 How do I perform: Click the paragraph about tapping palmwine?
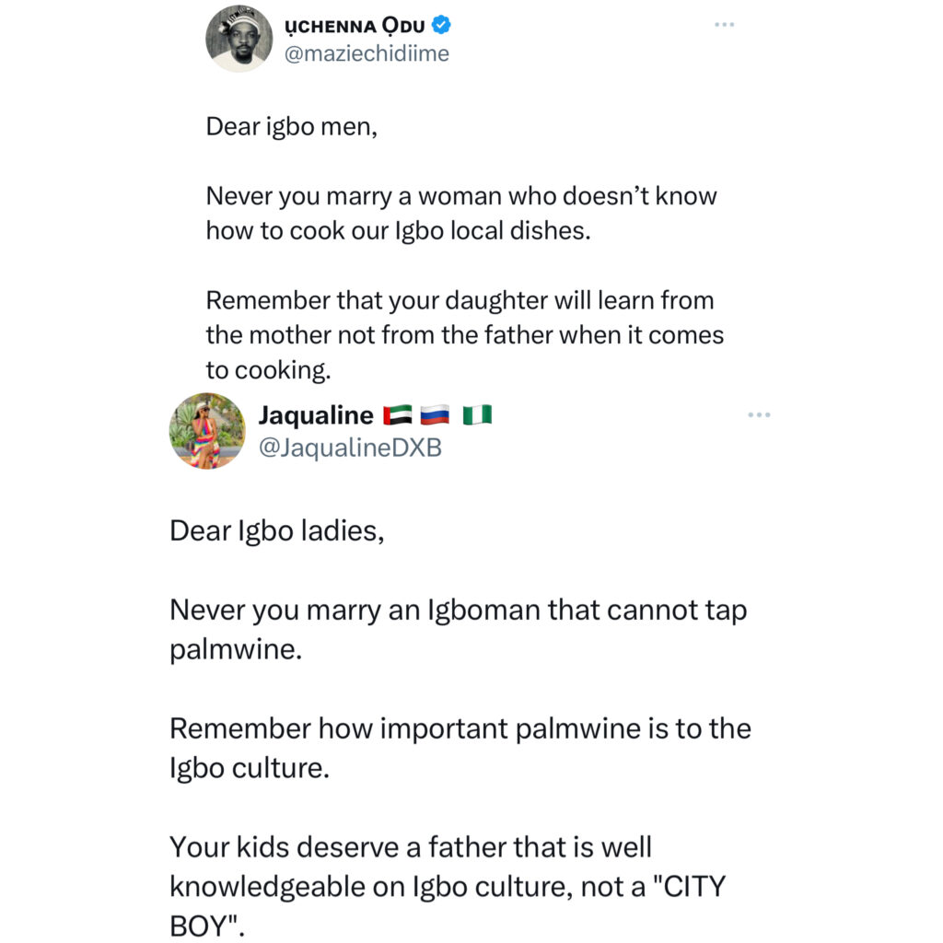(x=458, y=629)
